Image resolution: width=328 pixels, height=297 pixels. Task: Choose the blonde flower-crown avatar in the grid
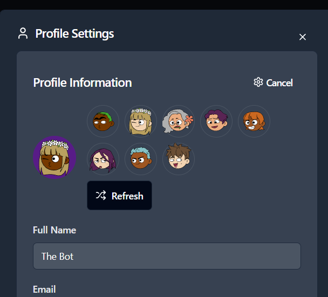point(141,121)
